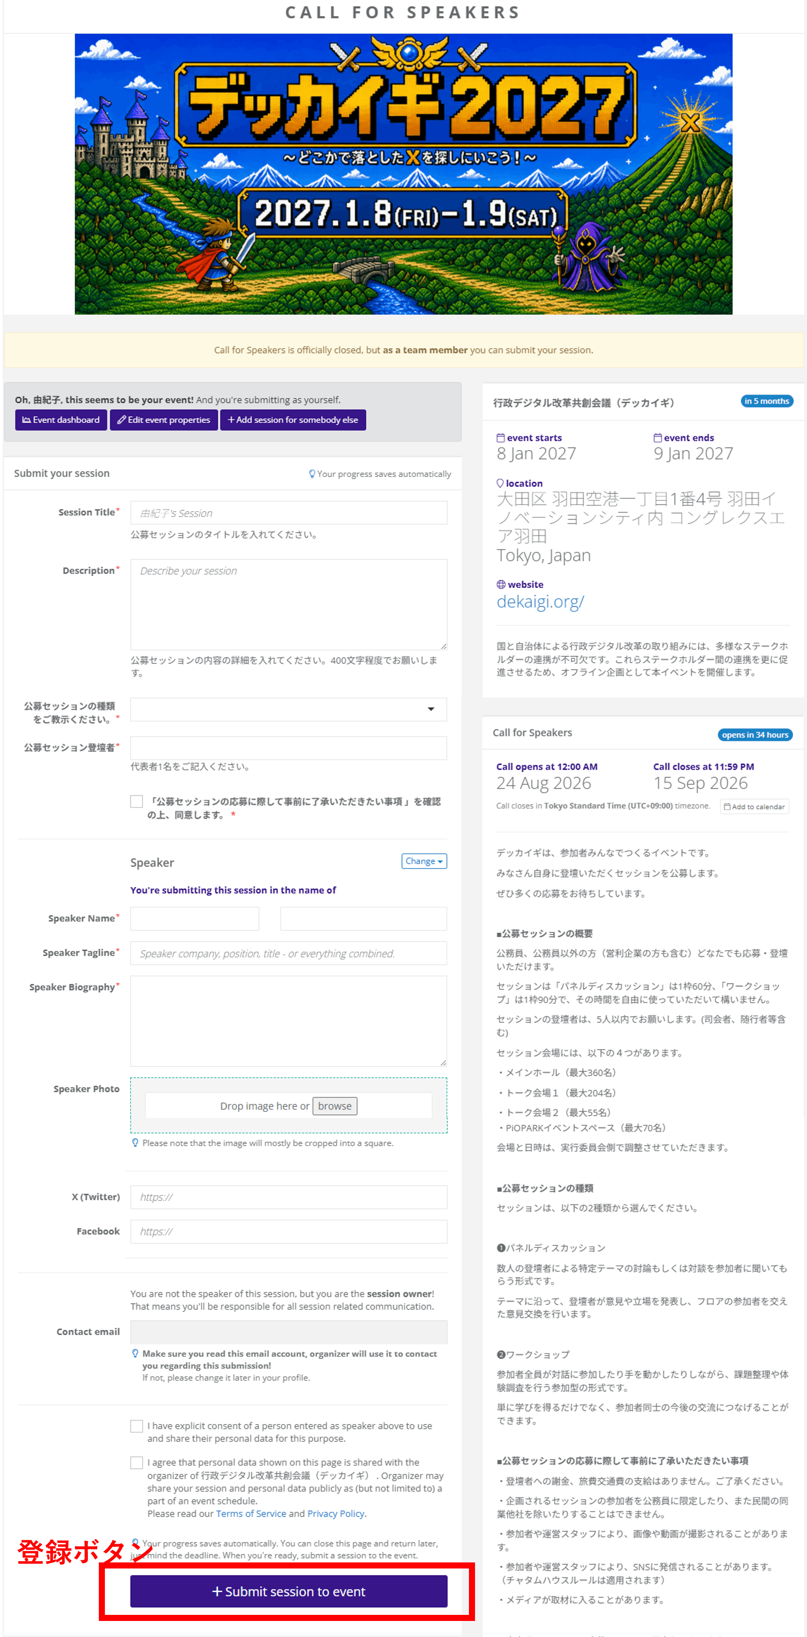Click the chart icon on Event dashboard
Image resolution: width=807 pixels, height=1637 pixels.
(27, 420)
